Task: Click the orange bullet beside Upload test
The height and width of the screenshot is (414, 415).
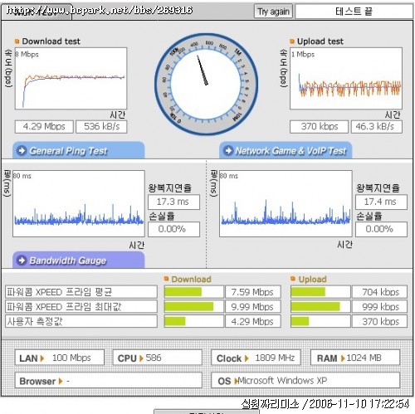Action: point(292,41)
